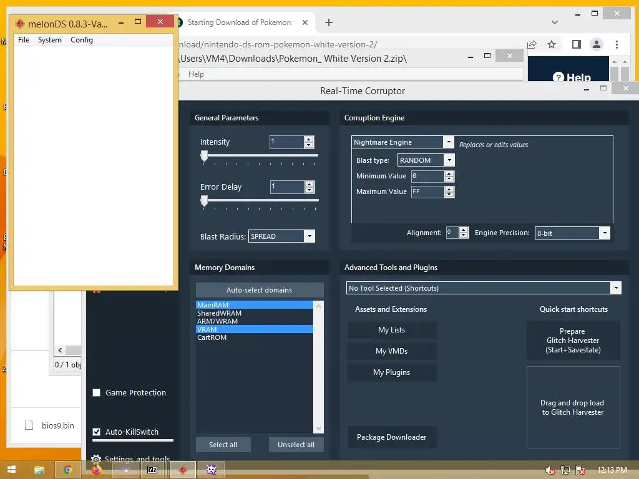Click the Auto-select domains button

(260, 290)
